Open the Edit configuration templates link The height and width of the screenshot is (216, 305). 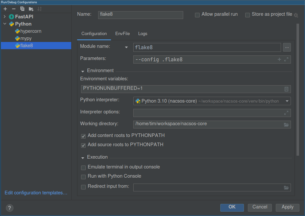click(36, 193)
